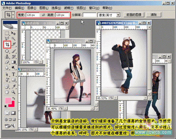Select the Magic Wand tool
This screenshot has width=176, height=139.
click(13, 39)
